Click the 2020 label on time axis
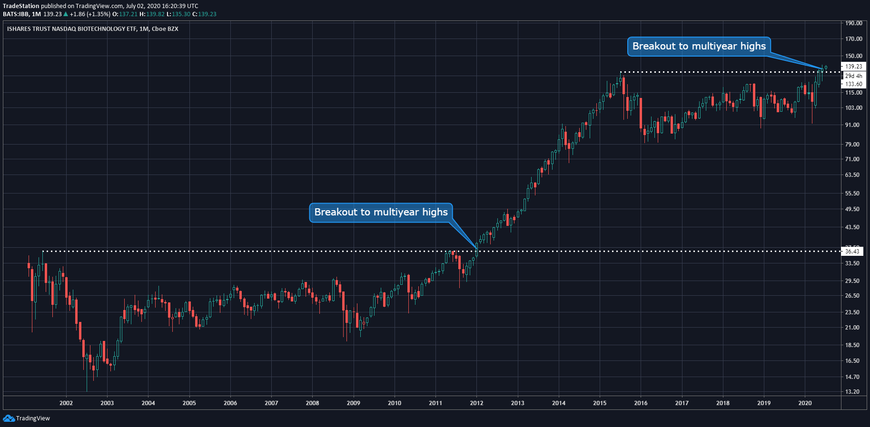Screen dimensions: 870x427 point(805,403)
